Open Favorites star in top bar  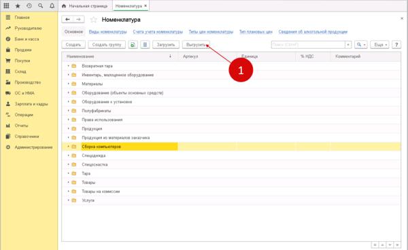18,5
